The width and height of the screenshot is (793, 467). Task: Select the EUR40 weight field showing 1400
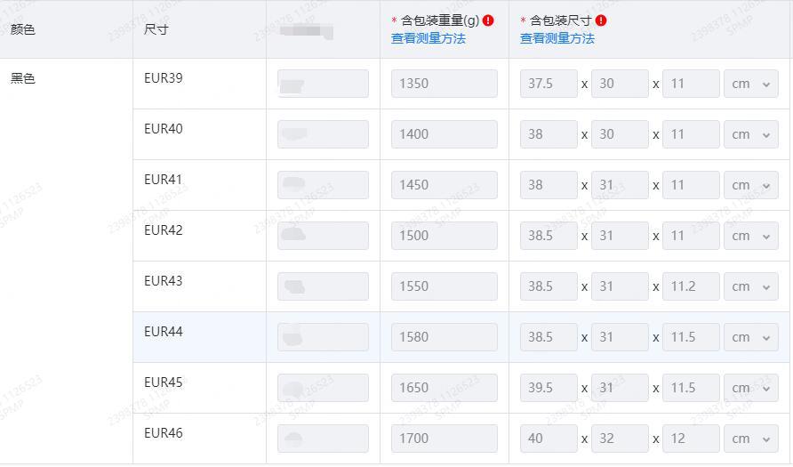(x=444, y=134)
